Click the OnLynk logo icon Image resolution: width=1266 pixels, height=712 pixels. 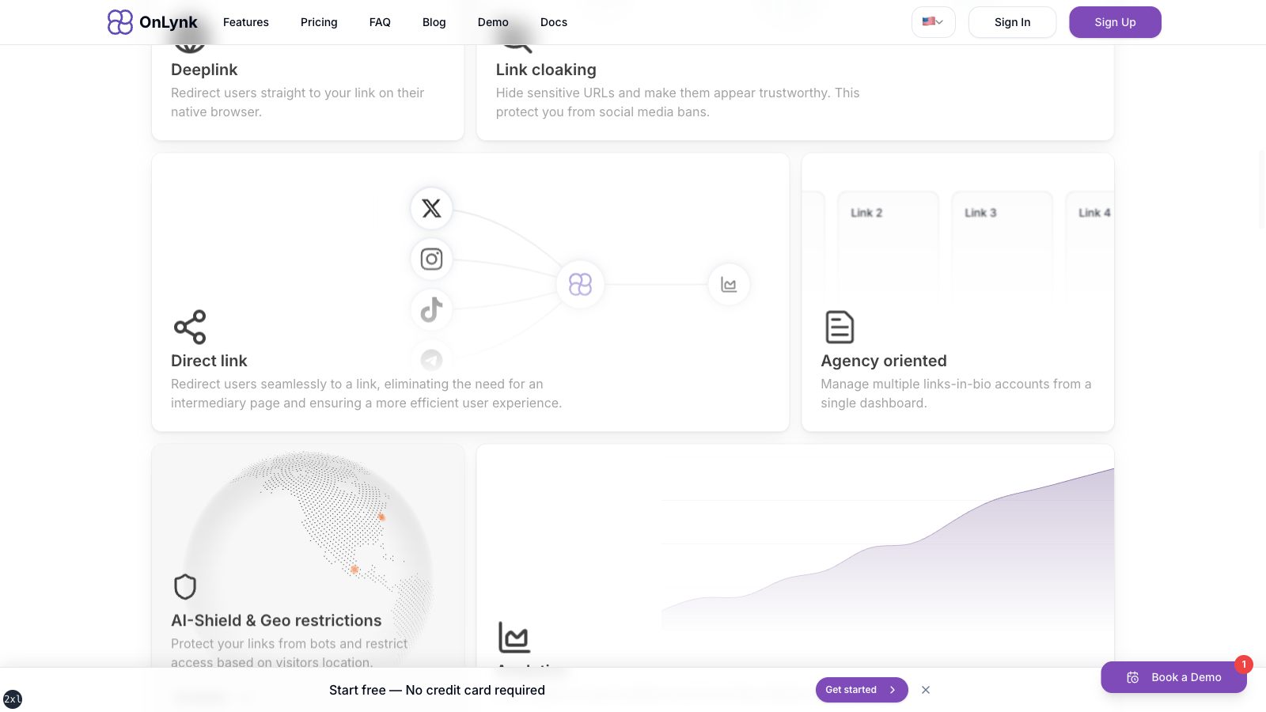[120, 22]
